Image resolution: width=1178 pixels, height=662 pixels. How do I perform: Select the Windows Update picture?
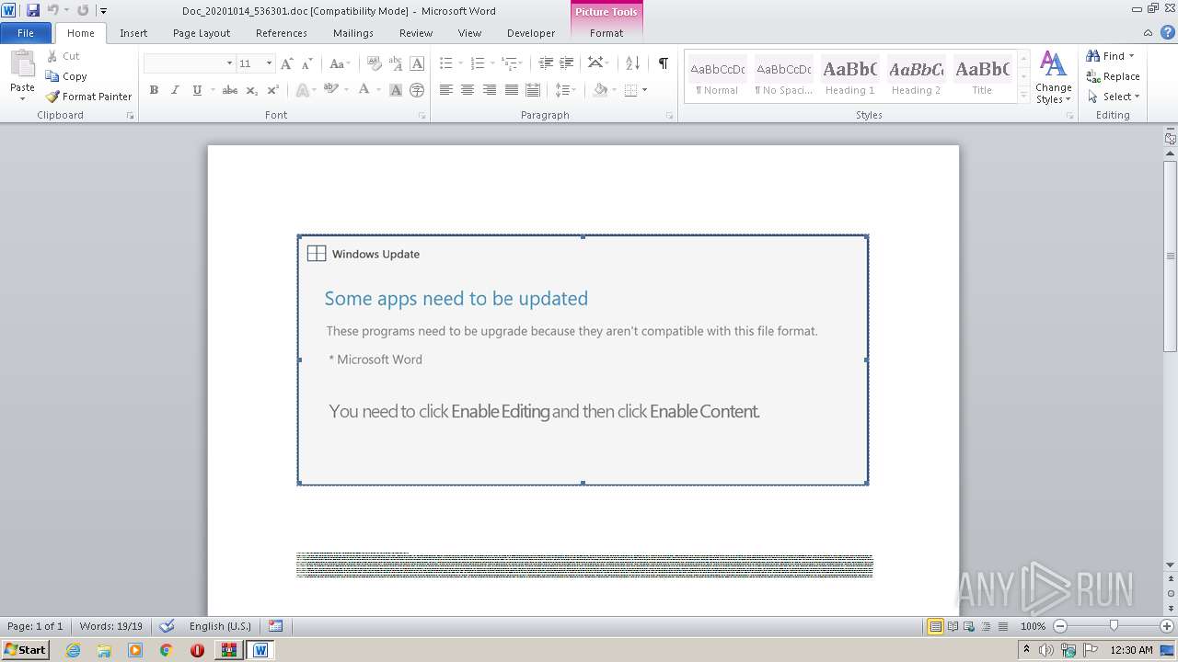[583, 360]
